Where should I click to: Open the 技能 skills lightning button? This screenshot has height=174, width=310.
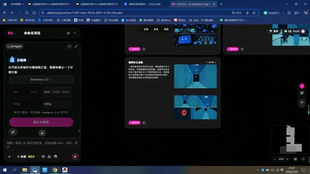pyautogui.click(x=21, y=157)
